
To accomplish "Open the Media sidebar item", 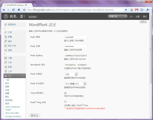I will [x=15, y=37].
